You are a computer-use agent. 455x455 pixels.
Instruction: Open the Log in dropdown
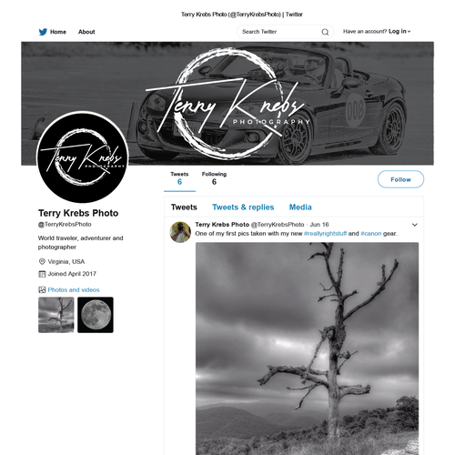[x=399, y=31]
